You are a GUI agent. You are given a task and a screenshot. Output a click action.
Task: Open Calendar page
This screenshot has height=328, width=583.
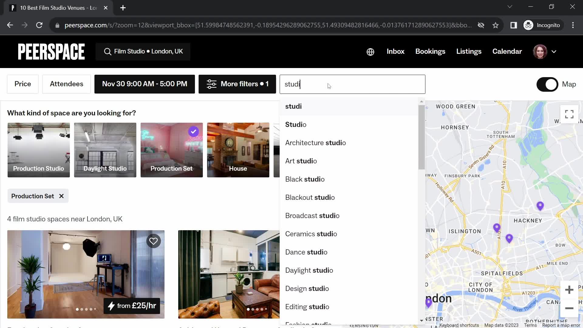coord(507,52)
